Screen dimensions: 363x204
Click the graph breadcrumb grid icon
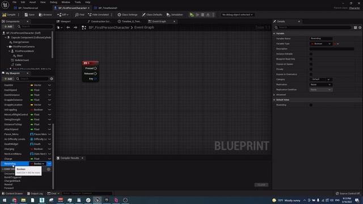tap(84, 28)
